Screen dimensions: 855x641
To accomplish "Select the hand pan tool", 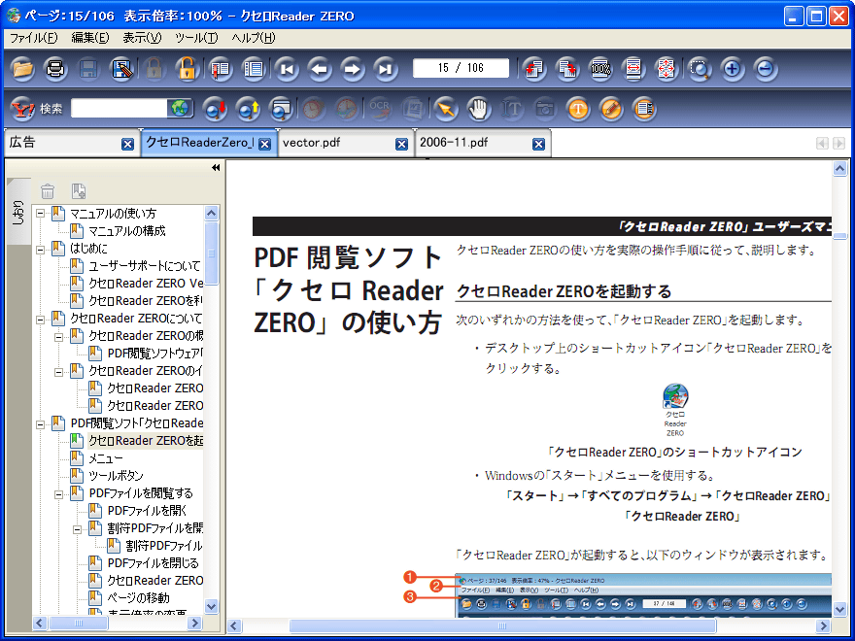I will pyautogui.click(x=478, y=109).
